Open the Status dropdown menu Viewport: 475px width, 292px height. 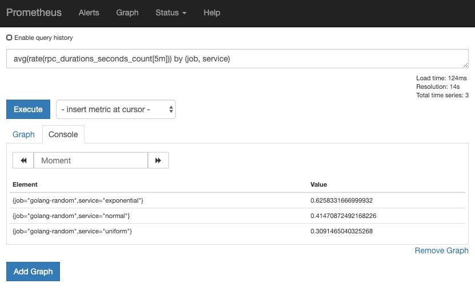pos(171,13)
